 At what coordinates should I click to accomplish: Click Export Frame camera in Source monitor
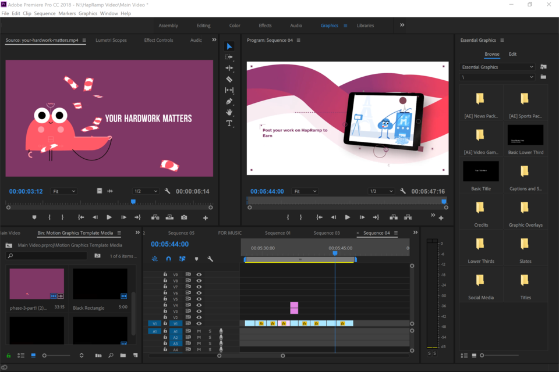pos(184,217)
